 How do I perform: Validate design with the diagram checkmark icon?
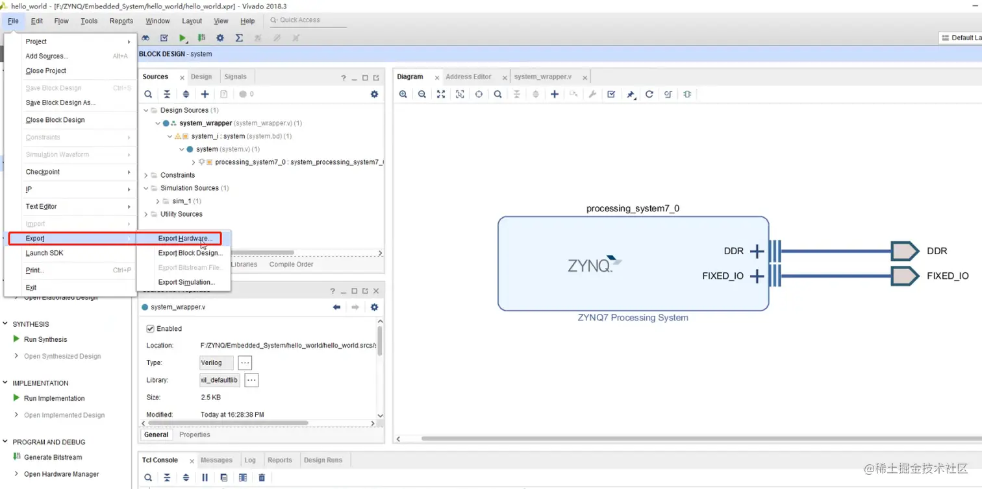pos(611,94)
